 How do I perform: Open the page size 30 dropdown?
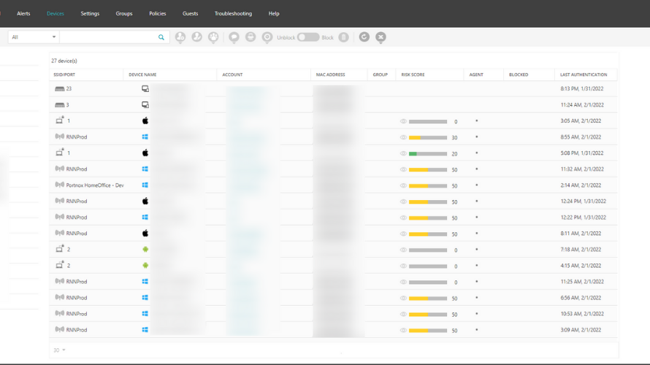pyautogui.click(x=59, y=350)
